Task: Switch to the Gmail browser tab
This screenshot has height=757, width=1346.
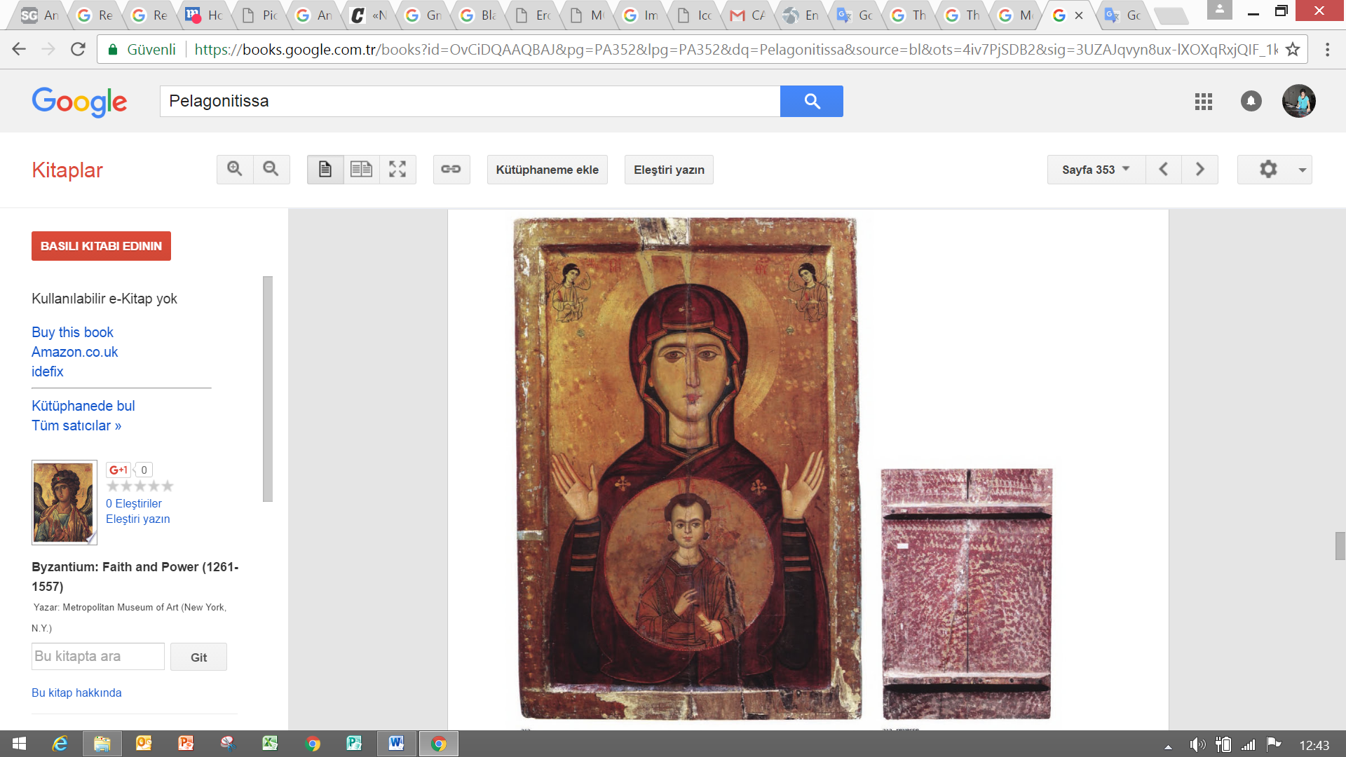Action: click(749, 15)
